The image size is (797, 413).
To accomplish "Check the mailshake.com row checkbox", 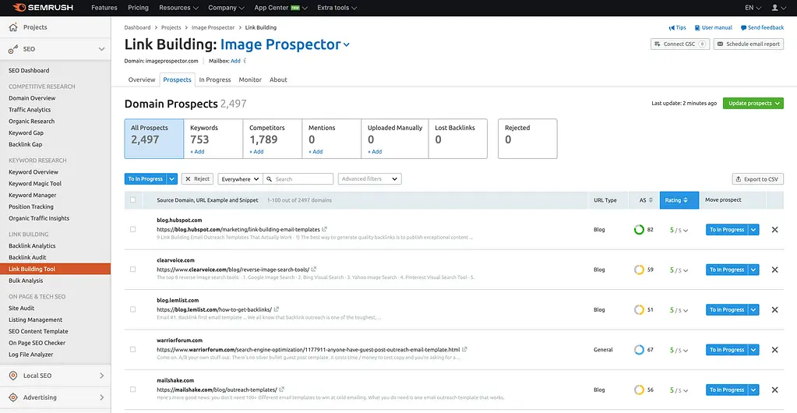I will click(x=133, y=390).
